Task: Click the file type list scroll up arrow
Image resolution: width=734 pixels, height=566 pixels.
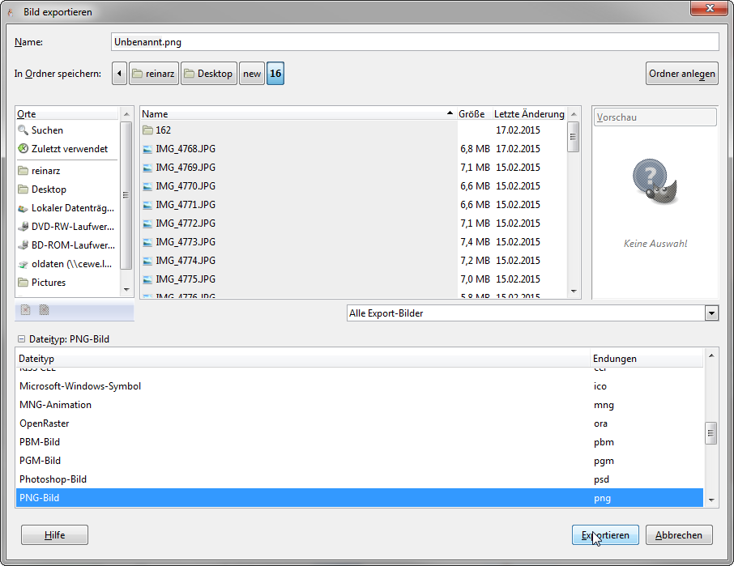Action: [711, 356]
